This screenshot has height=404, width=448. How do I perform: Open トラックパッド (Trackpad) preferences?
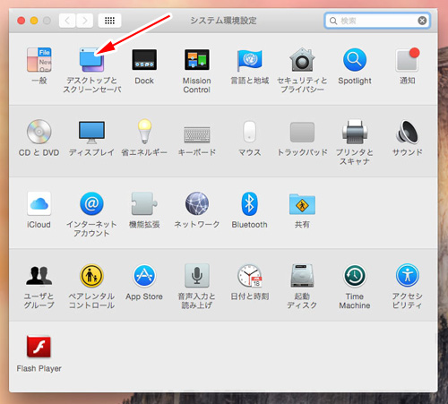point(302,132)
